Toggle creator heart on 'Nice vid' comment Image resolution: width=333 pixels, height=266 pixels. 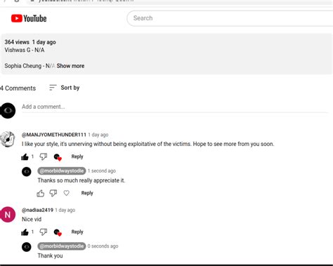(x=58, y=232)
